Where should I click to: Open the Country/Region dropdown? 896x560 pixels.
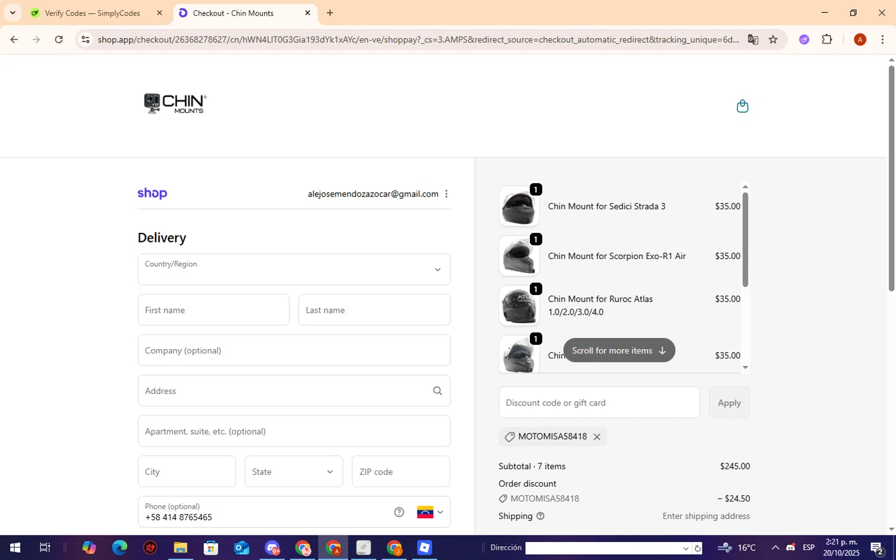294,269
